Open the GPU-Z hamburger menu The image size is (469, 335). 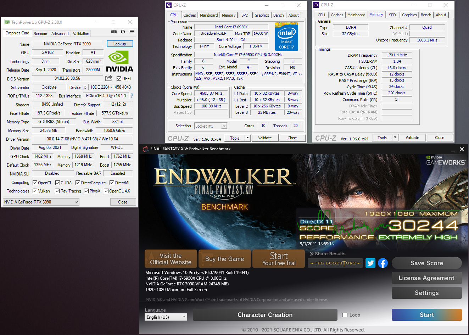[x=132, y=32]
